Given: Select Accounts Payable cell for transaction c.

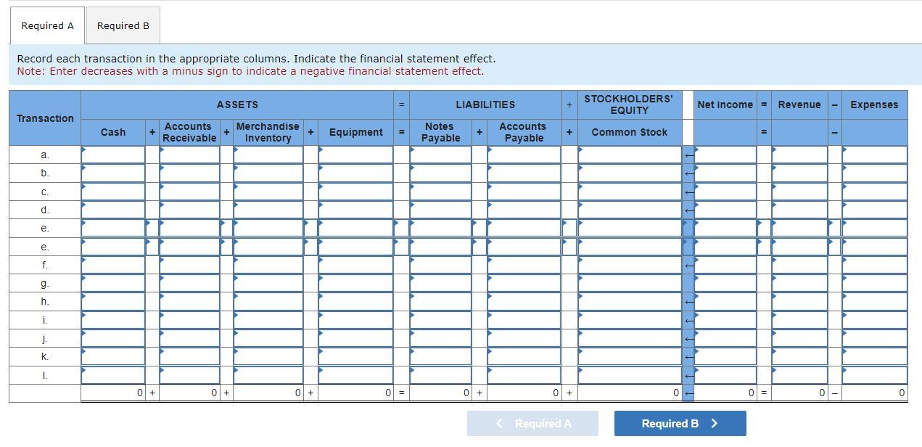Looking at the screenshot, I should (x=524, y=192).
